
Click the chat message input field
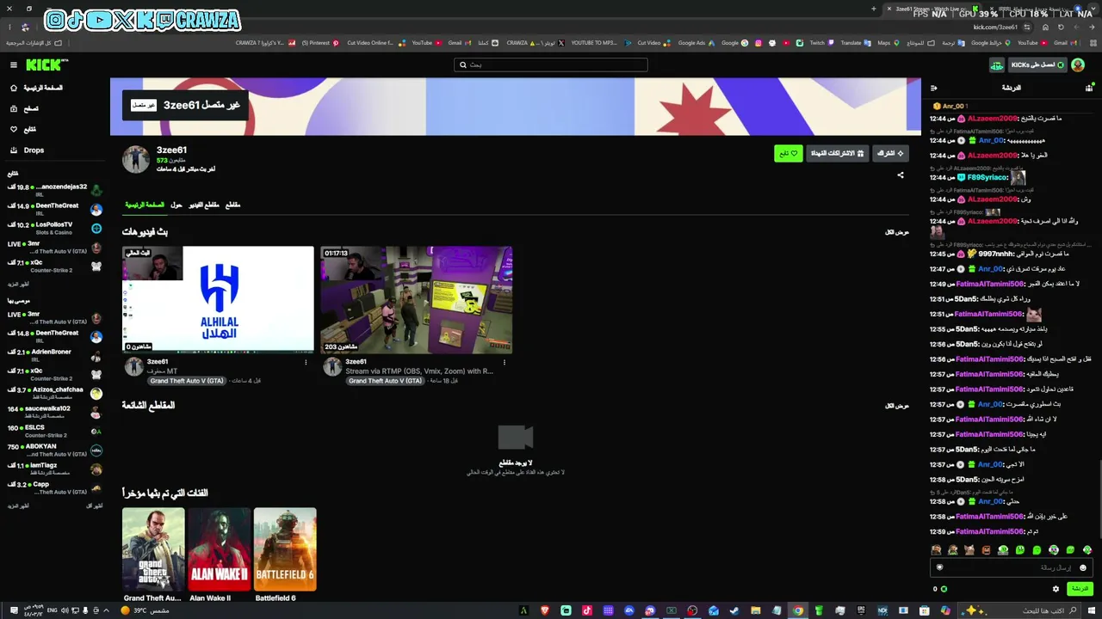(x=1012, y=567)
